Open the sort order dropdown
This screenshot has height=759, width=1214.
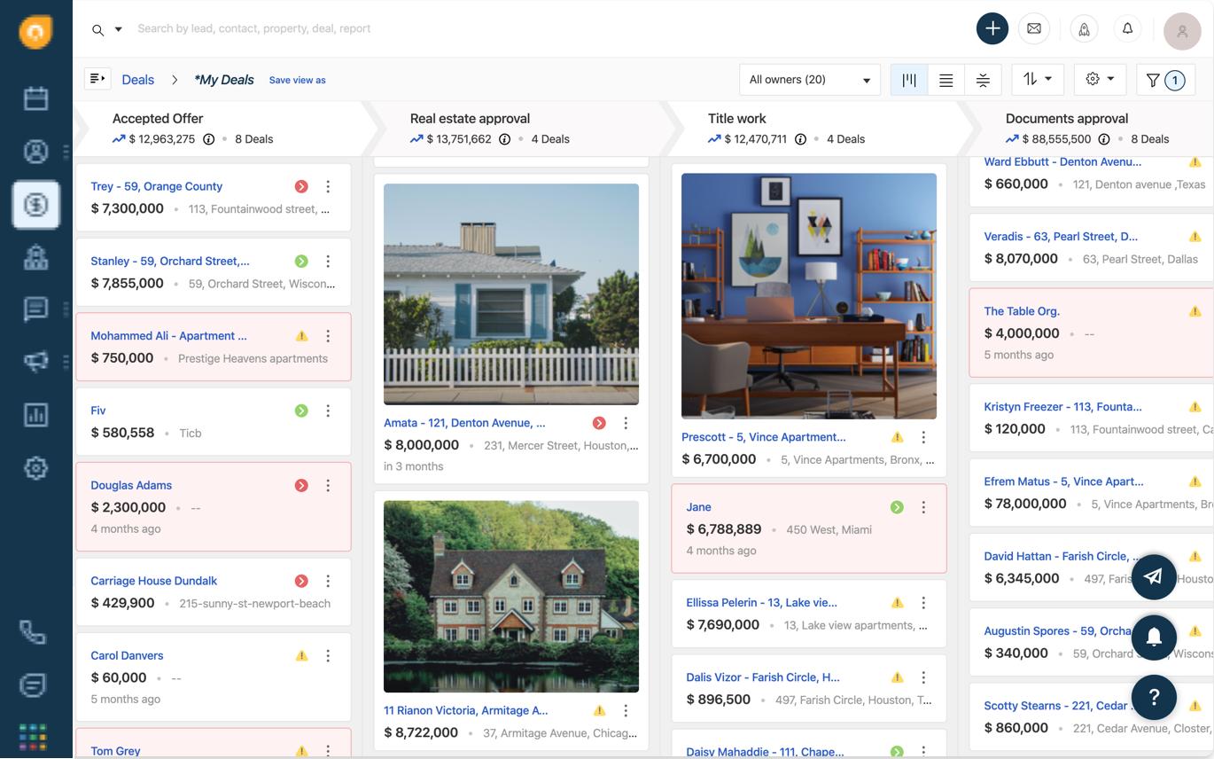click(x=1037, y=80)
